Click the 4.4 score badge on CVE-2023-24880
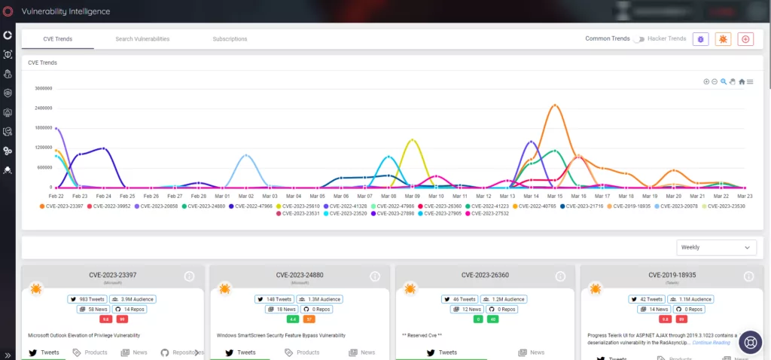Viewport: 771px width, 360px height. point(293,319)
